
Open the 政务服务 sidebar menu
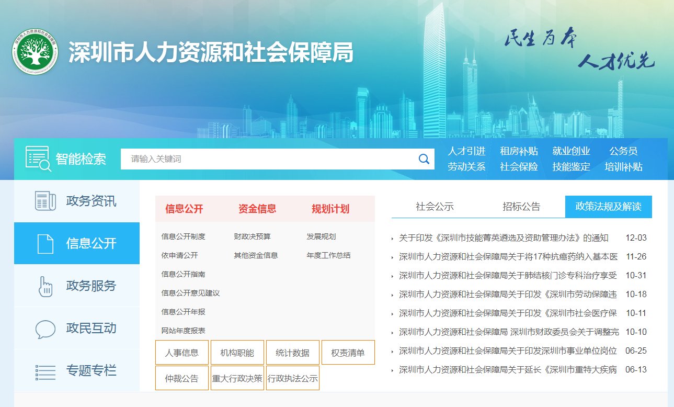click(77, 286)
